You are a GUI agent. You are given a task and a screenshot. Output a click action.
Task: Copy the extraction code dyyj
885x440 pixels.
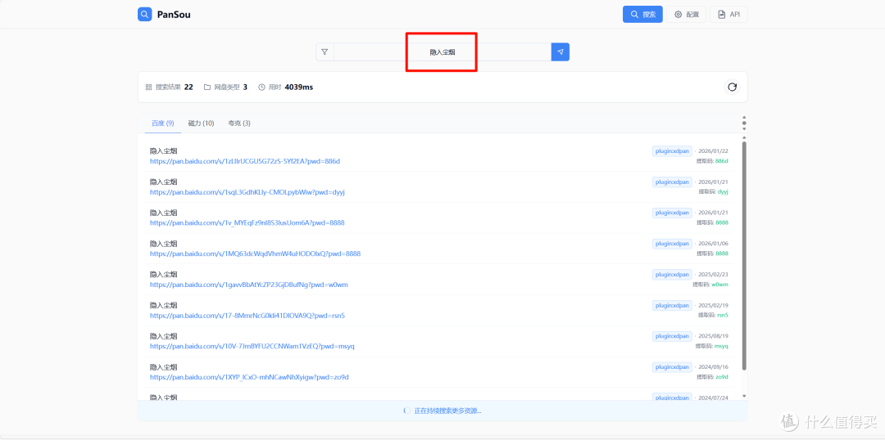tap(723, 192)
